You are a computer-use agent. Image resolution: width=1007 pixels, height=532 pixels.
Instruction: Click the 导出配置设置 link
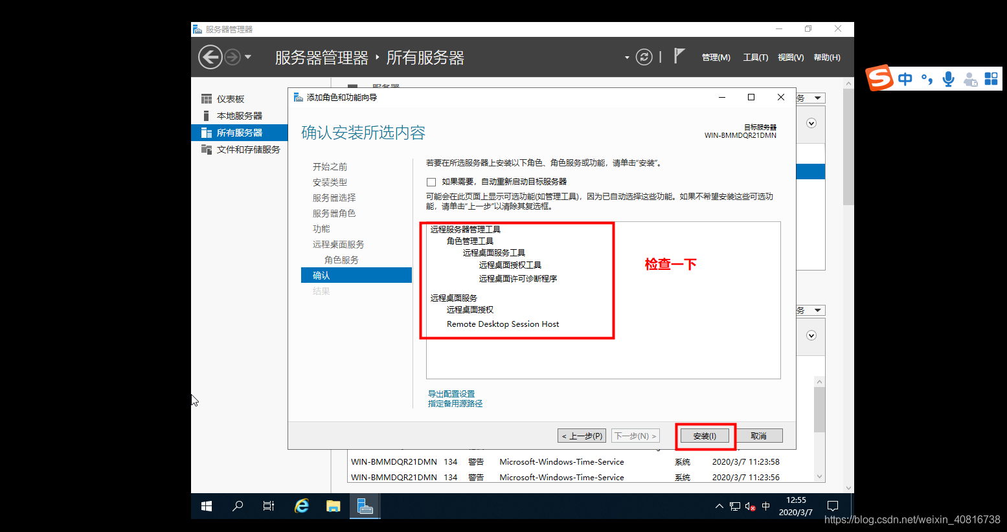pos(451,393)
